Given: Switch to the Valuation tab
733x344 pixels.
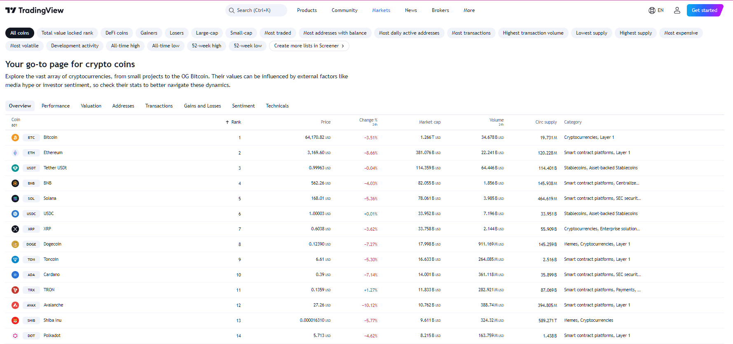Looking at the screenshot, I should 91,106.
